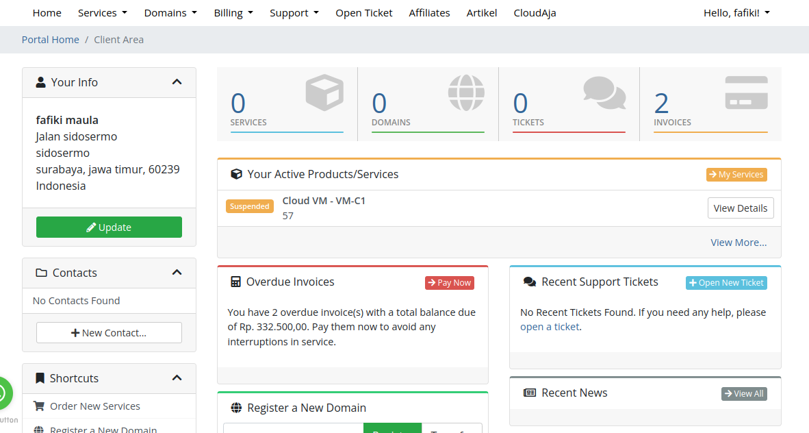Click the 'open a ticket' link
Image resolution: width=809 pixels, height=433 pixels.
(x=550, y=327)
